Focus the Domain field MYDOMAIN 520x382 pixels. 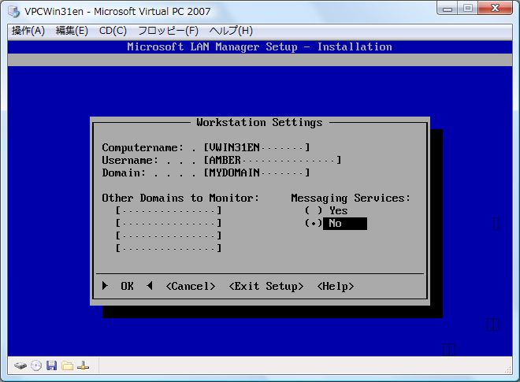click(257, 172)
